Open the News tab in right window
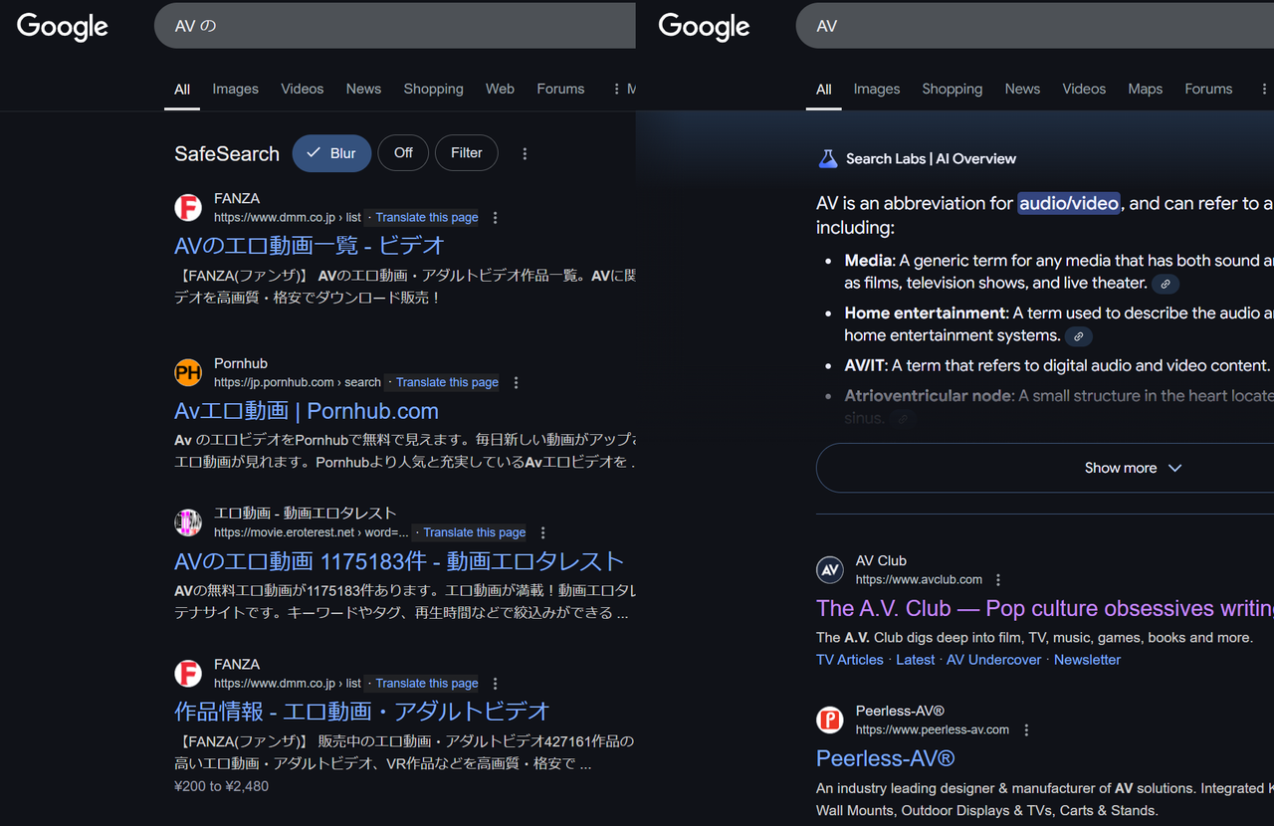 point(1022,89)
